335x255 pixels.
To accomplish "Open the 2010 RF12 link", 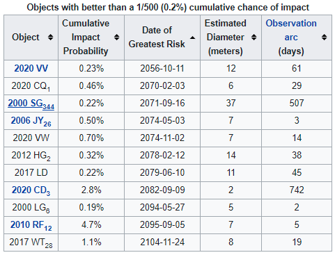I will click(31, 225).
